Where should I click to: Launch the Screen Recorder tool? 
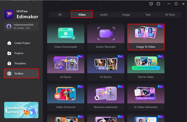click(106, 37)
